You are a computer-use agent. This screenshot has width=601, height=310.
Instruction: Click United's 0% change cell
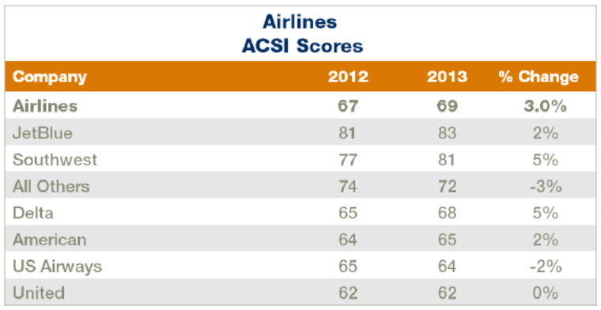[546, 293]
